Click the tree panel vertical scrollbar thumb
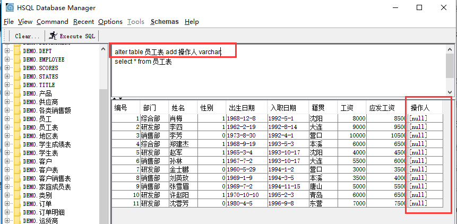 click(x=103, y=156)
